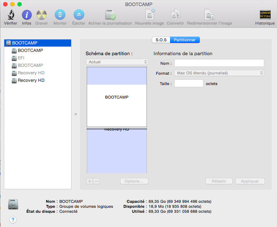The image size is (277, 227).
Task: Click into the Taille size field
Action: pyautogui.click(x=189, y=83)
